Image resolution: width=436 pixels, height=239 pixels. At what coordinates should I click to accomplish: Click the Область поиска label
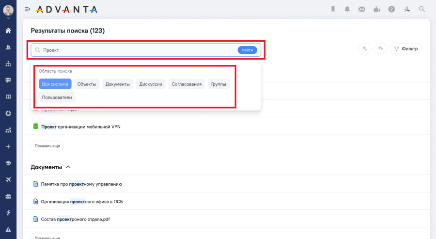pyautogui.click(x=55, y=71)
